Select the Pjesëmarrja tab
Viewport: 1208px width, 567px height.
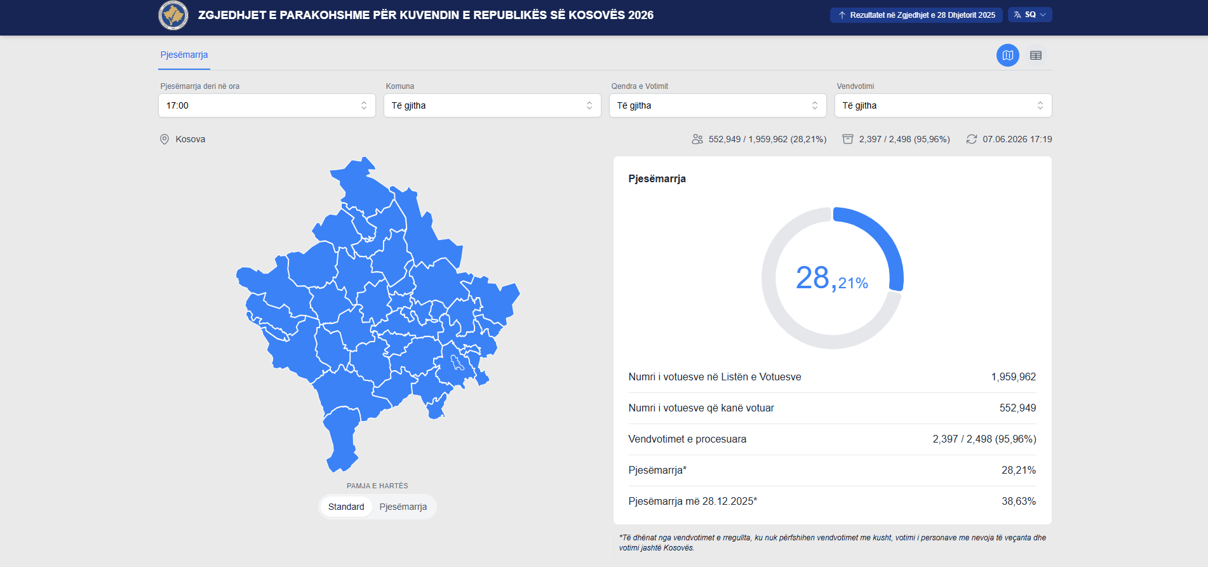coord(184,55)
